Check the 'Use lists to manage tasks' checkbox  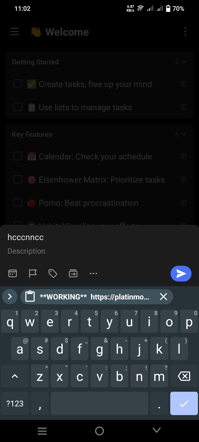(18, 107)
